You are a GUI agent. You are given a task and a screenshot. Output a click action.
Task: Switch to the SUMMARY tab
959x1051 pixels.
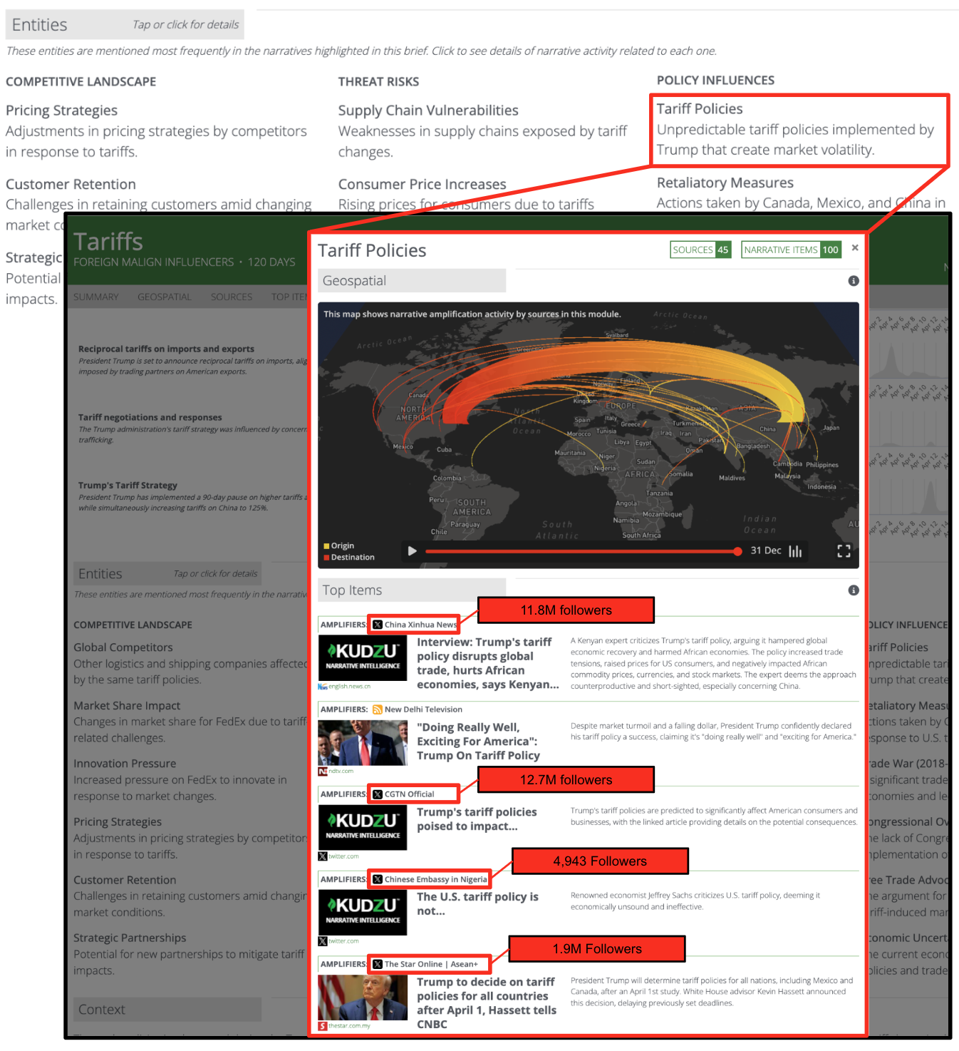(96, 297)
